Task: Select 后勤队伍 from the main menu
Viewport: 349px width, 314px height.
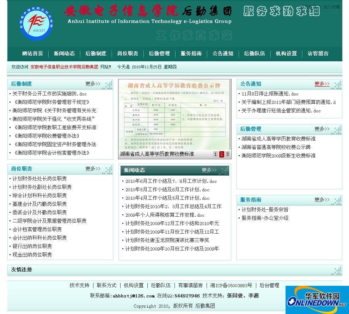Action: (255, 54)
